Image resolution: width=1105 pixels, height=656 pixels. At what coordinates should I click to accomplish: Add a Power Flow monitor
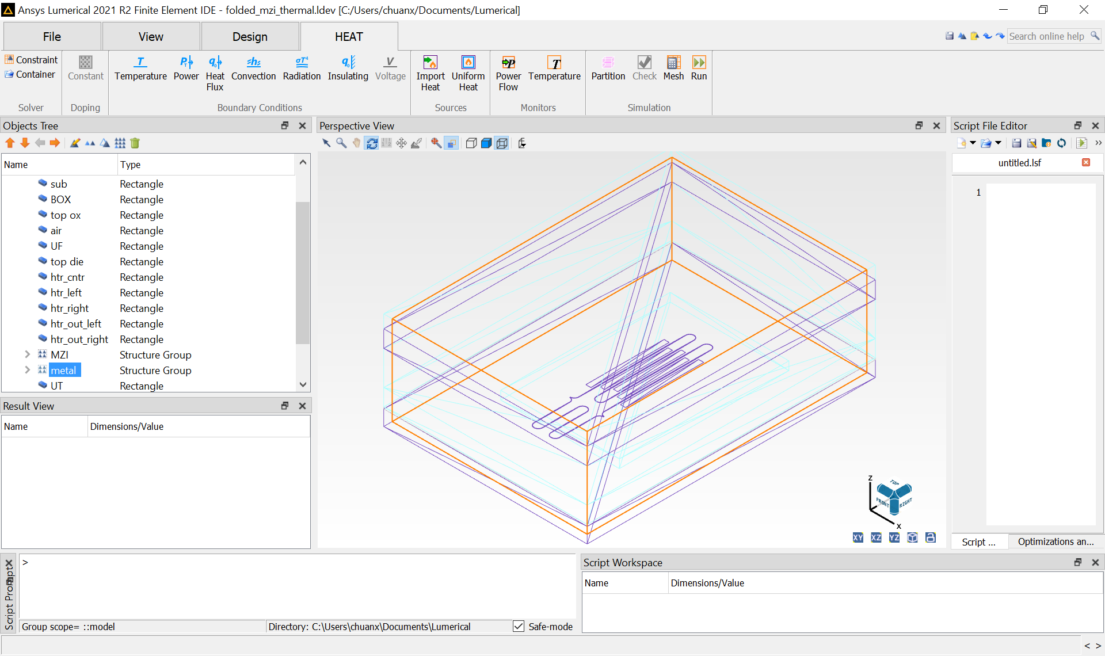click(508, 74)
